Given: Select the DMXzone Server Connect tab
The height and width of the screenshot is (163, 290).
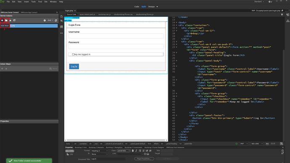Looking at the screenshot, I should click(x=10, y=12).
